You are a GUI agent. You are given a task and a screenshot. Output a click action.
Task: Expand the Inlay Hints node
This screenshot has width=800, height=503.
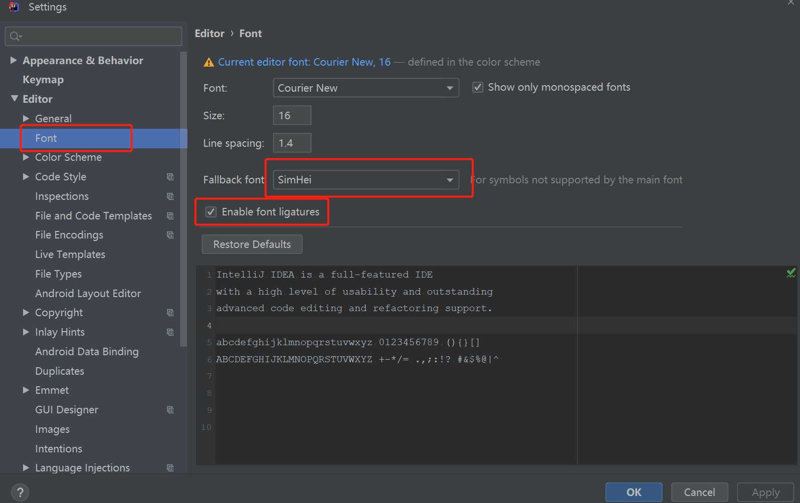click(x=26, y=332)
